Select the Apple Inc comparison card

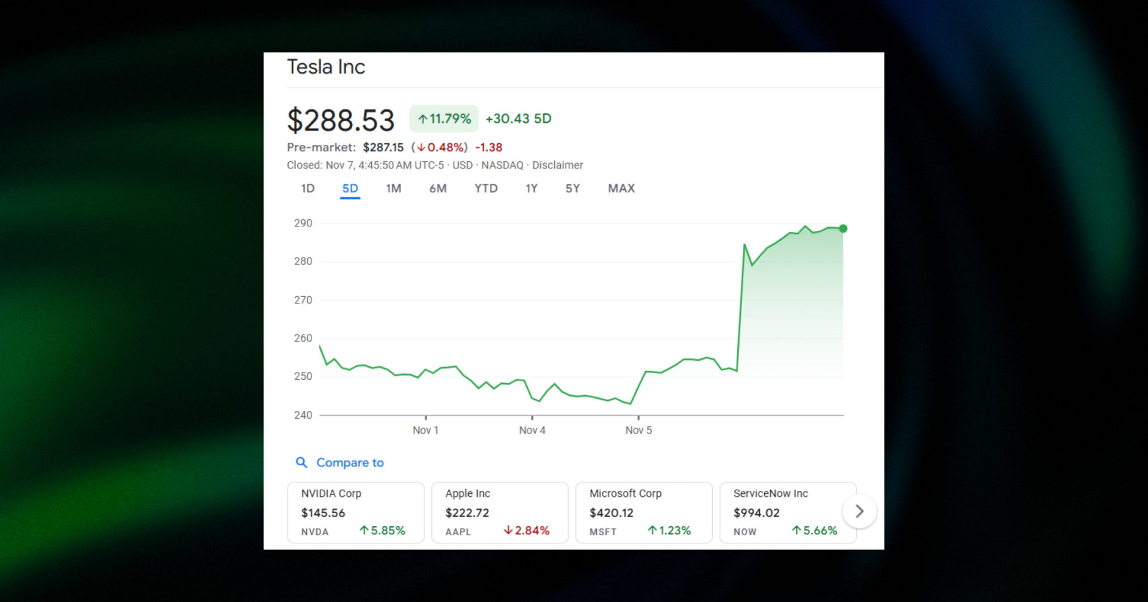(x=500, y=512)
